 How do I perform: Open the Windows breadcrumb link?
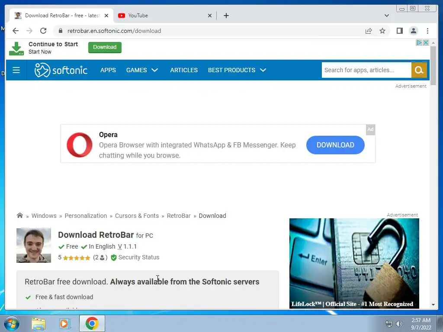pos(44,216)
